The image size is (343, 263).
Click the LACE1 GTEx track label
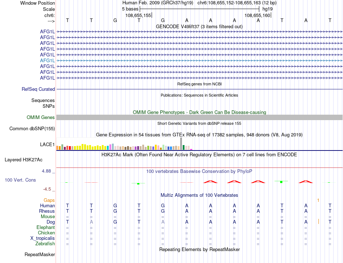tap(47, 144)
